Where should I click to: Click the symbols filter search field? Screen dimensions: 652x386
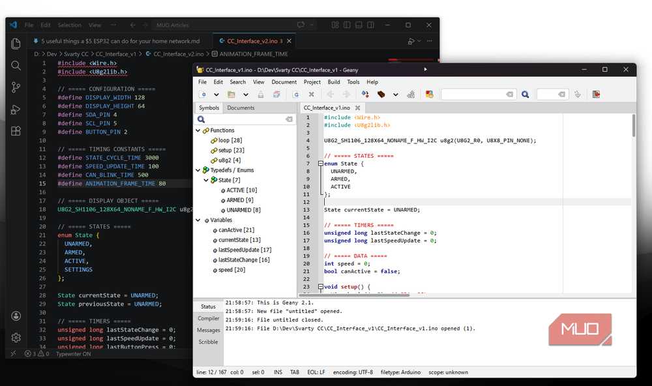[x=245, y=119]
